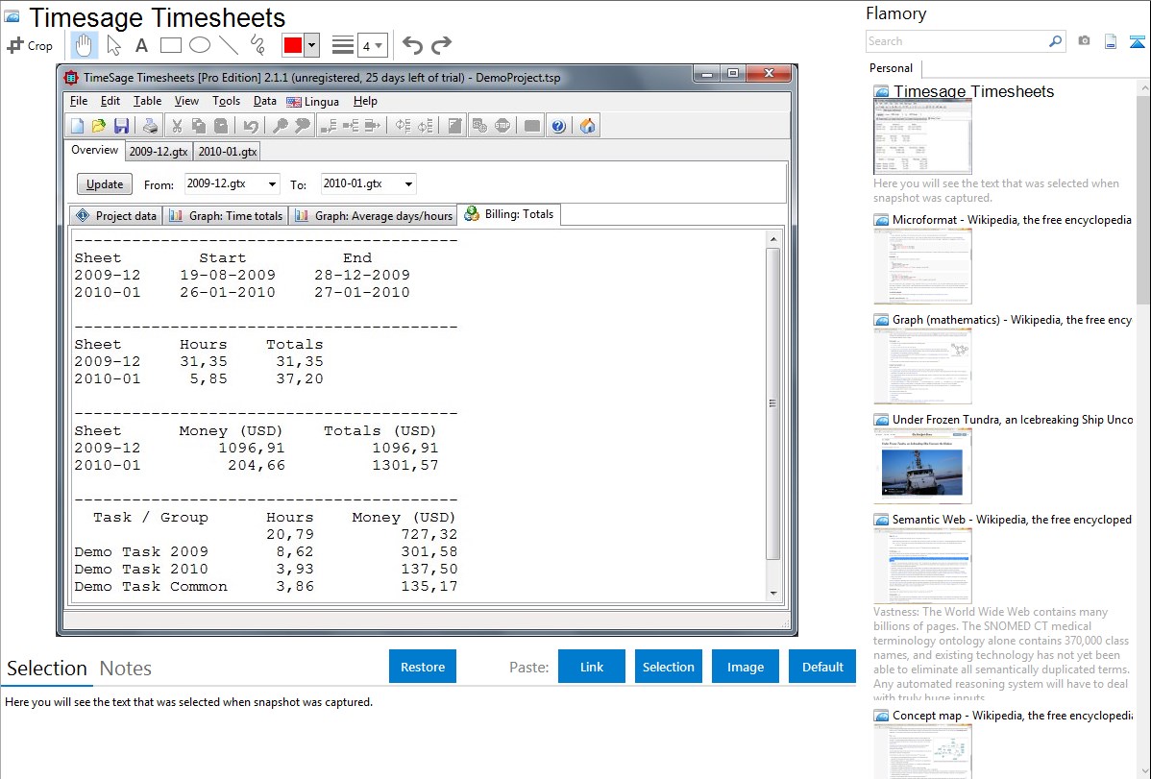The image size is (1151, 779).
Task: Print using the printer icon
Action: tap(150, 126)
